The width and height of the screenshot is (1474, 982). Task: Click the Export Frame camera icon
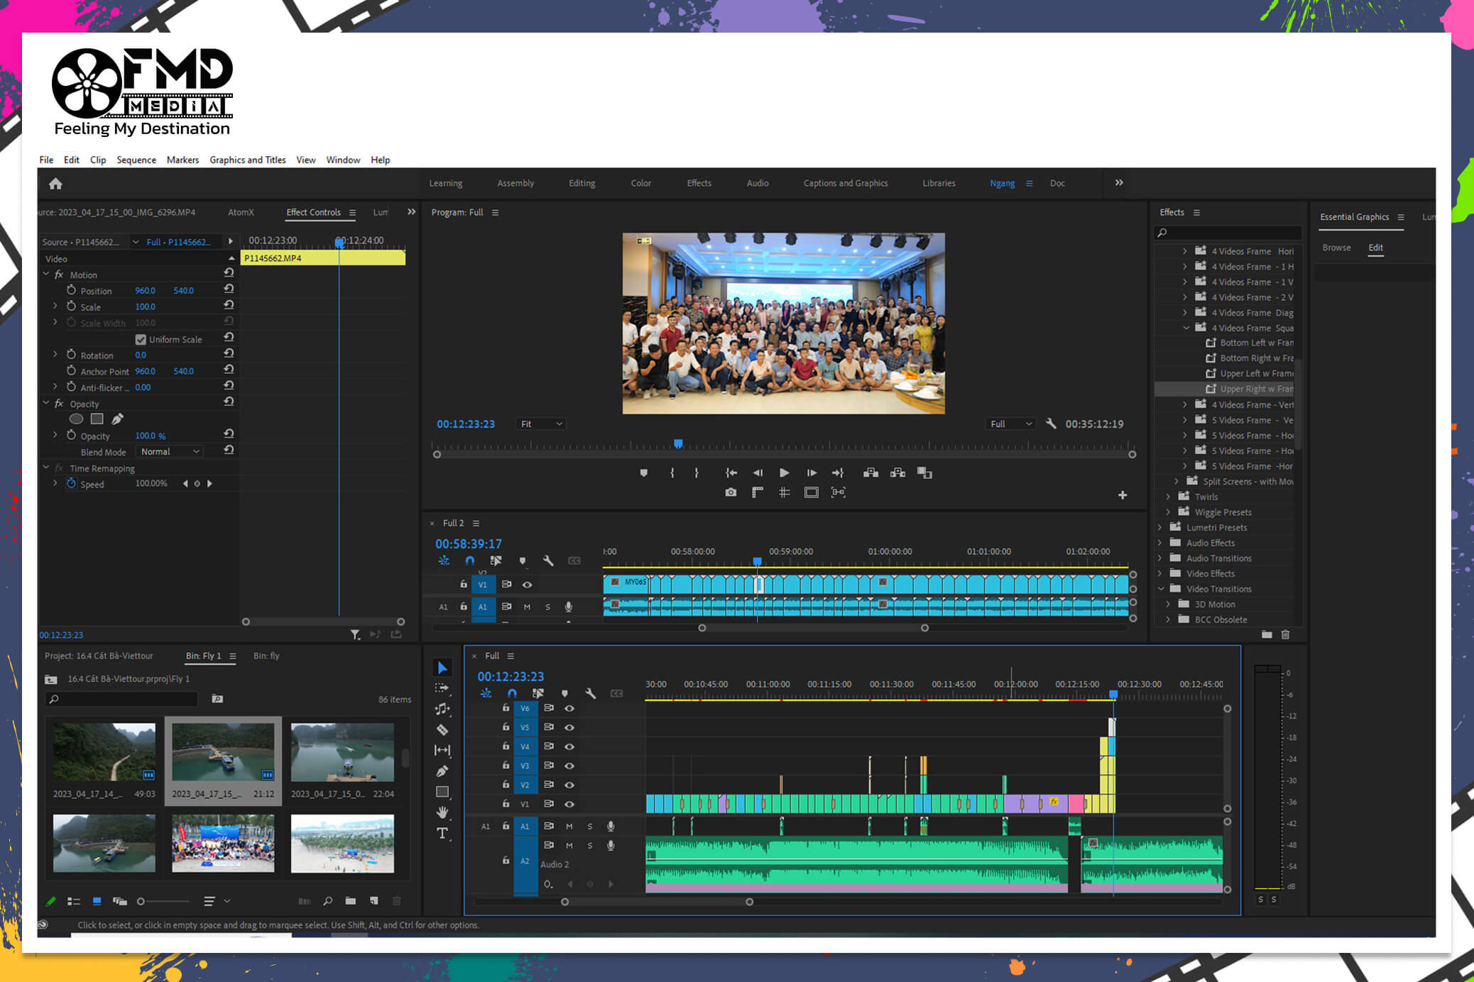click(731, 492)
